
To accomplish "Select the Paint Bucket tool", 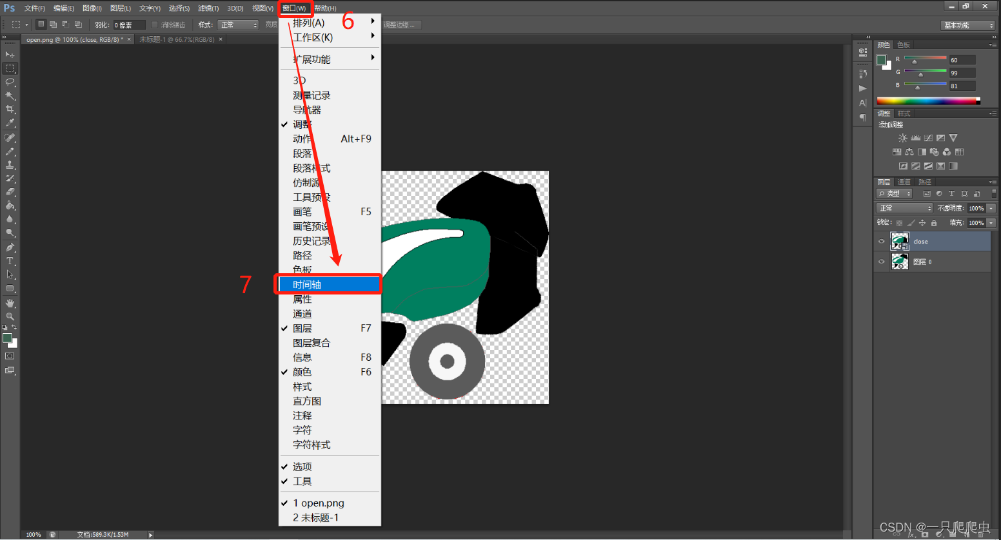I will click(x=10, y=206).
